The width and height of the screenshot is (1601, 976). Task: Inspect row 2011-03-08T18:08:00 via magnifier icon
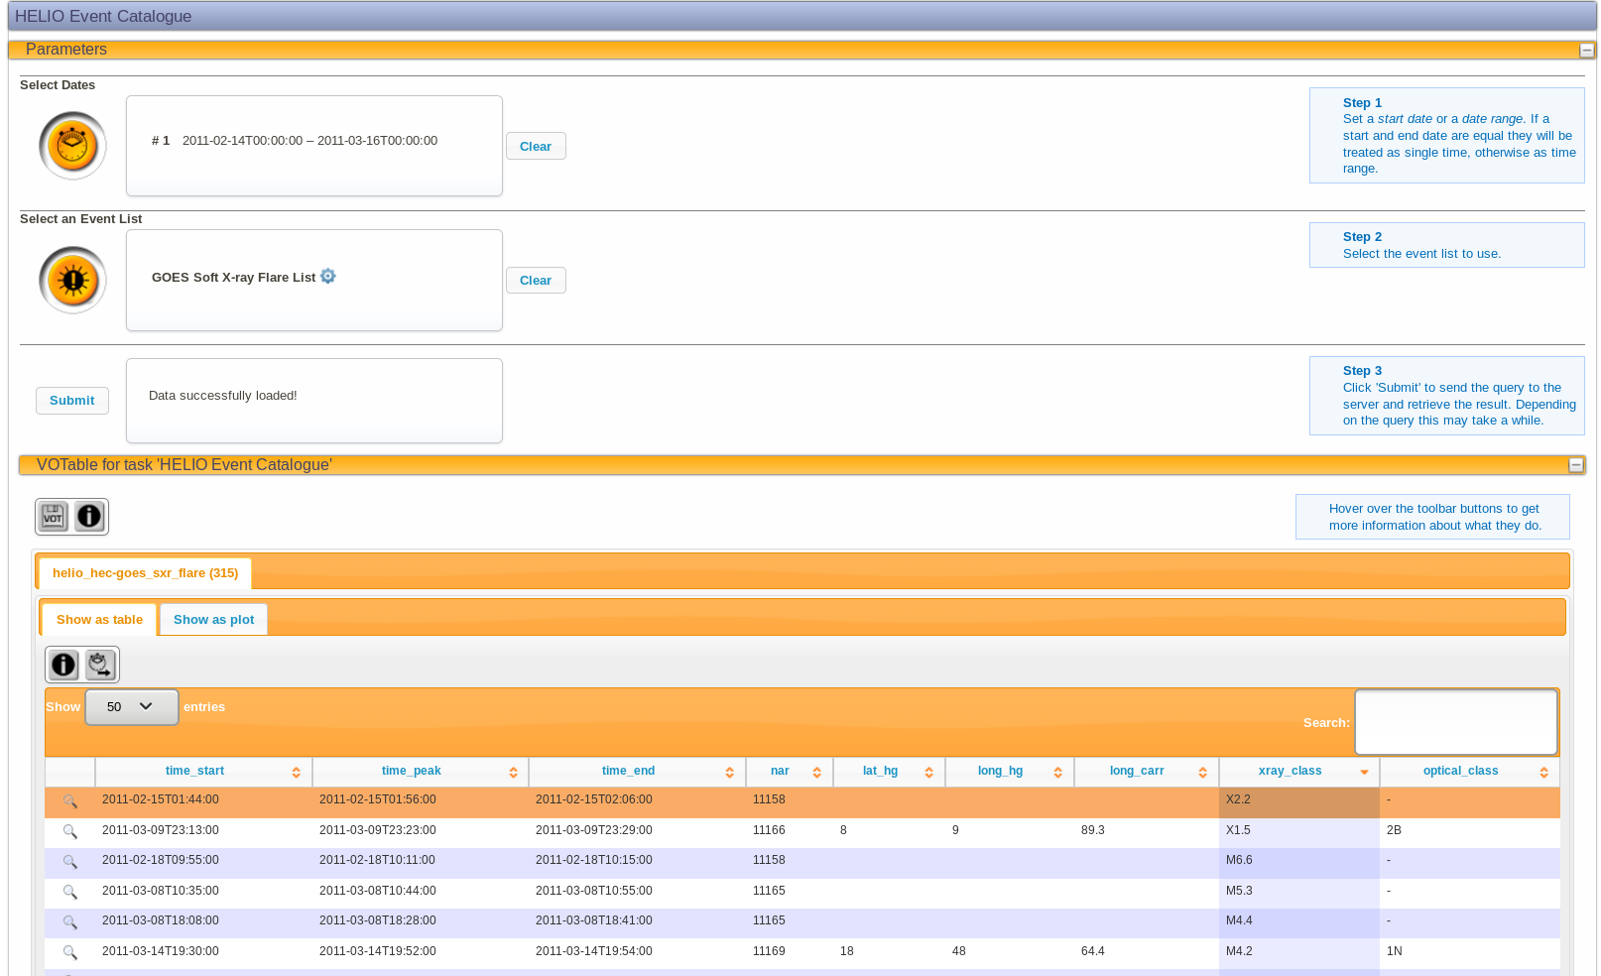[69, 921]
